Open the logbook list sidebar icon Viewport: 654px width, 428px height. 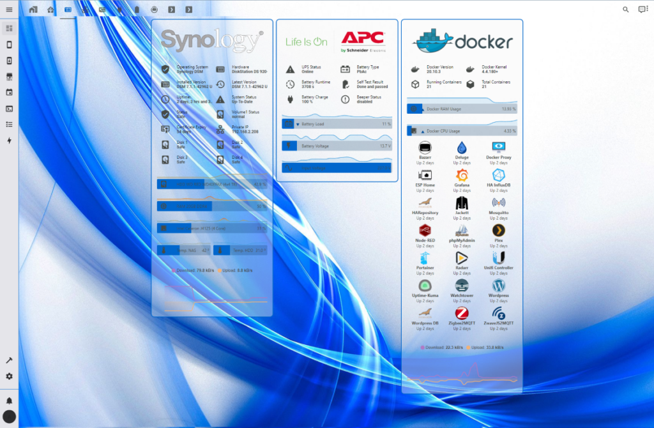(x=9, y=125)
